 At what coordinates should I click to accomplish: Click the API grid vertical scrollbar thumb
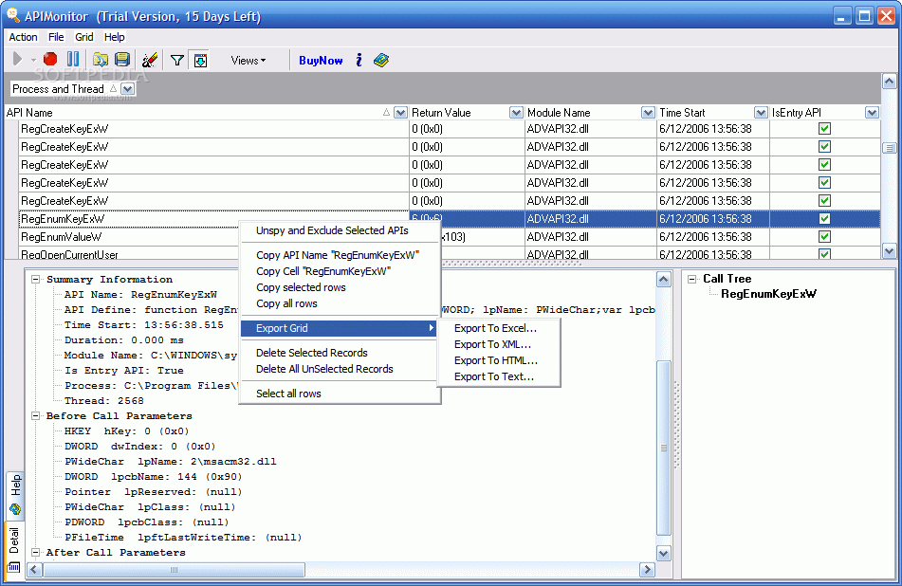[889, 148]
